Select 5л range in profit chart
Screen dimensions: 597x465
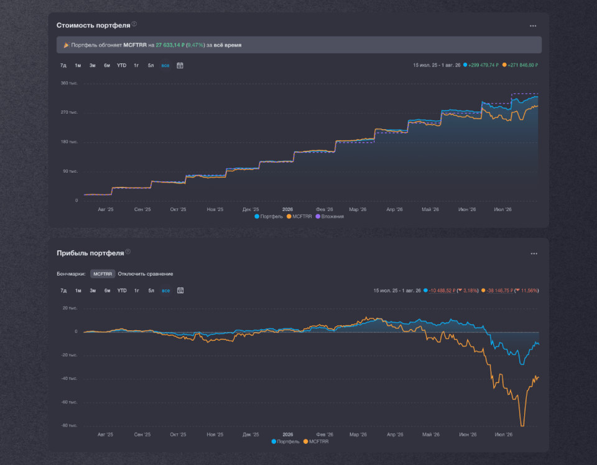[x=151, y=291]
